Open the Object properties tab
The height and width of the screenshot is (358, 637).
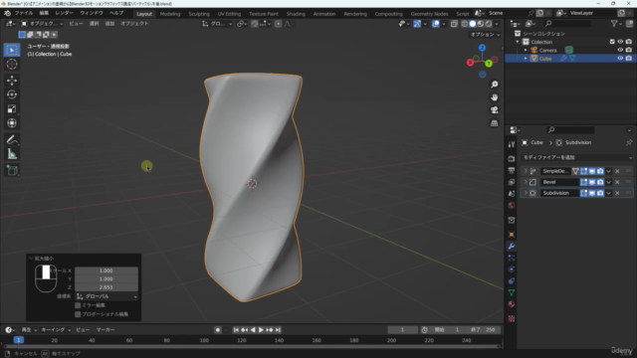(512, 235)
